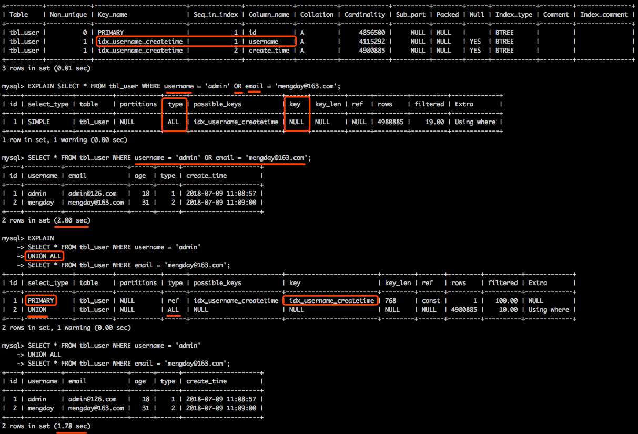Click idx_username_createtime in PRIMARY row key column
This screenshot has width=638, height=434.
pyautogui.click(x=332, y=301)
